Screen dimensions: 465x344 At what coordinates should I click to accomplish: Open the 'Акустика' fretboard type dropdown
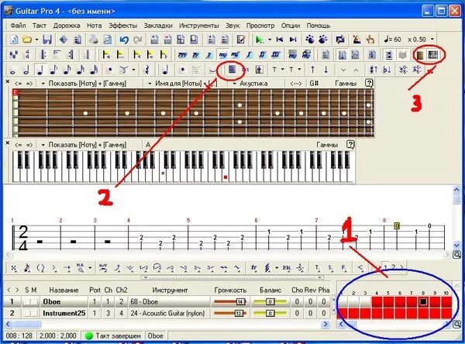[x=234, y=84]
